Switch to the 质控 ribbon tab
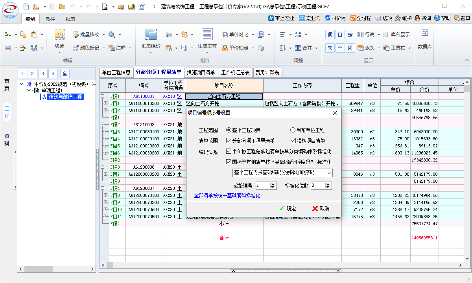 coord(50,19)
